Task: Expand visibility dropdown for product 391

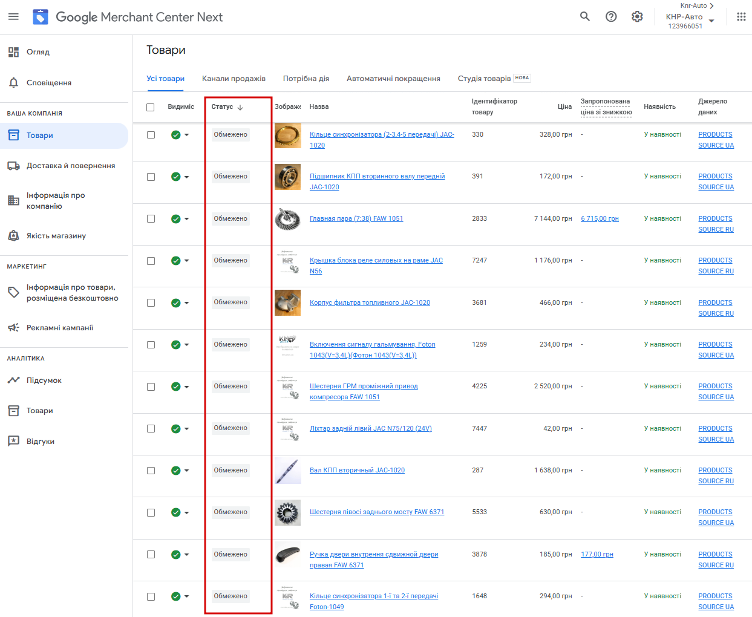Action: click(186, 177)
